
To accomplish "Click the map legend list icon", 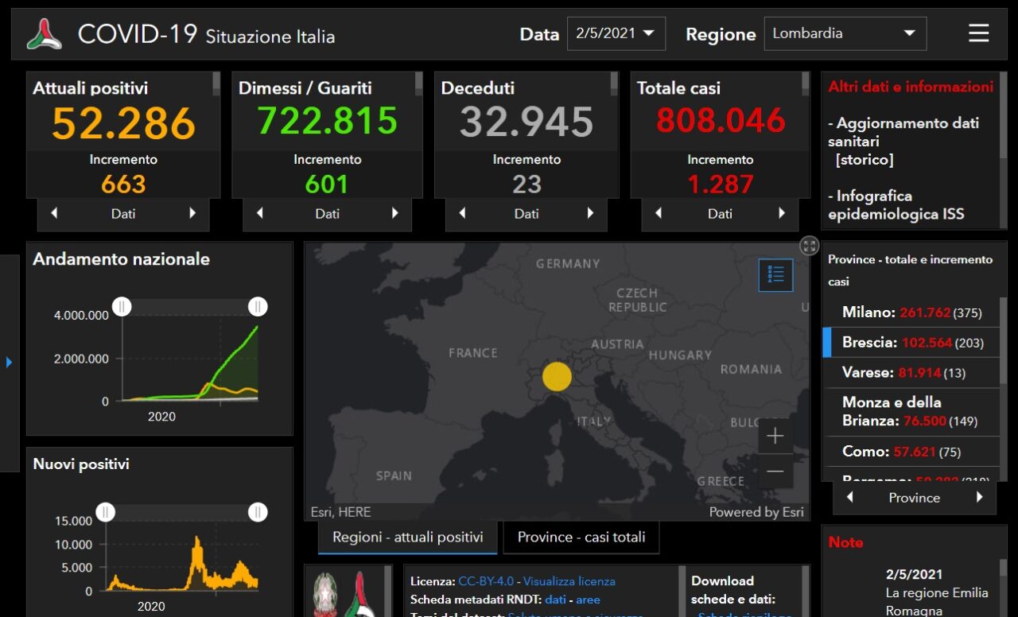I will click(775, 275).
